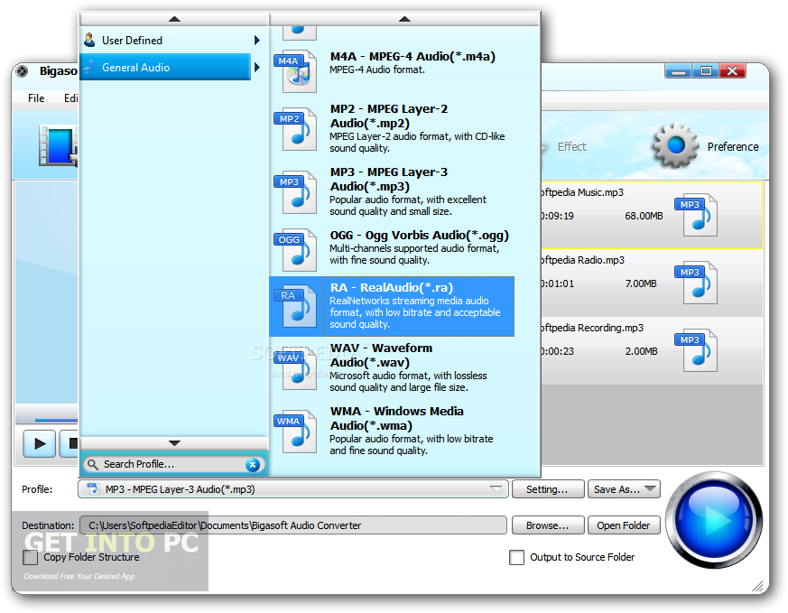The height and width of the screenshot is (613, 788).
Task: Click the Open Folder button
Action: tap(624, 525)
